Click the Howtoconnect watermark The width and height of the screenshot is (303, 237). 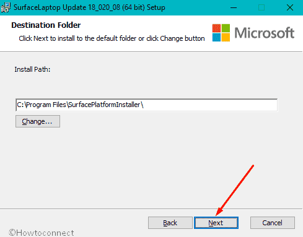tap(42, 233)
